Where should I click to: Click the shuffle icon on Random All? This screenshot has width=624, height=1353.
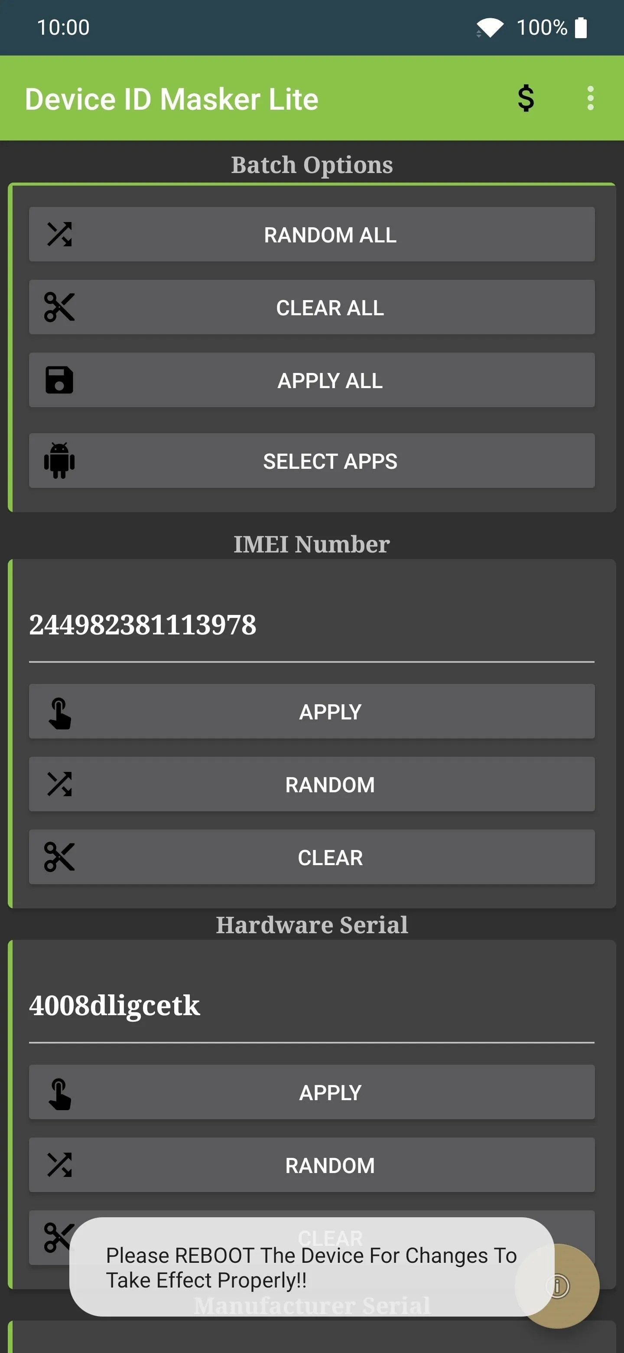59,234
